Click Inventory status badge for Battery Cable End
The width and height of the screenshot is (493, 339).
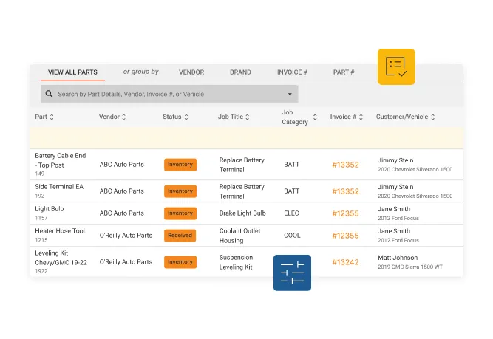click(180, 165)
